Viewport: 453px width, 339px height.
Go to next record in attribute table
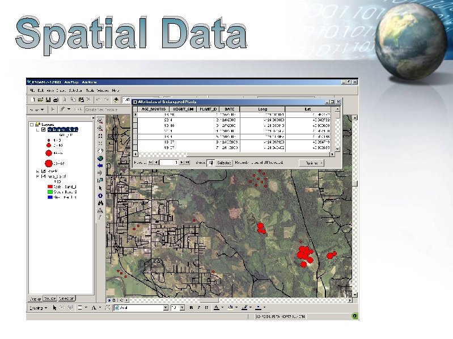click(181, 163)
